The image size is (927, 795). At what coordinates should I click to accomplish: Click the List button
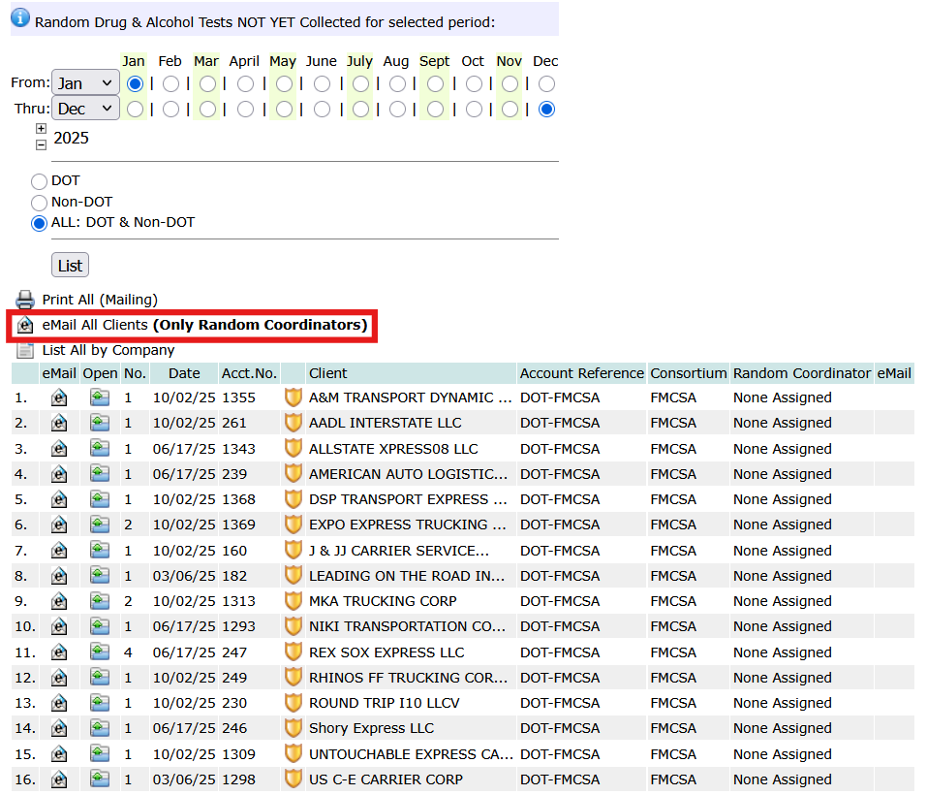click(x=70, y=266)
